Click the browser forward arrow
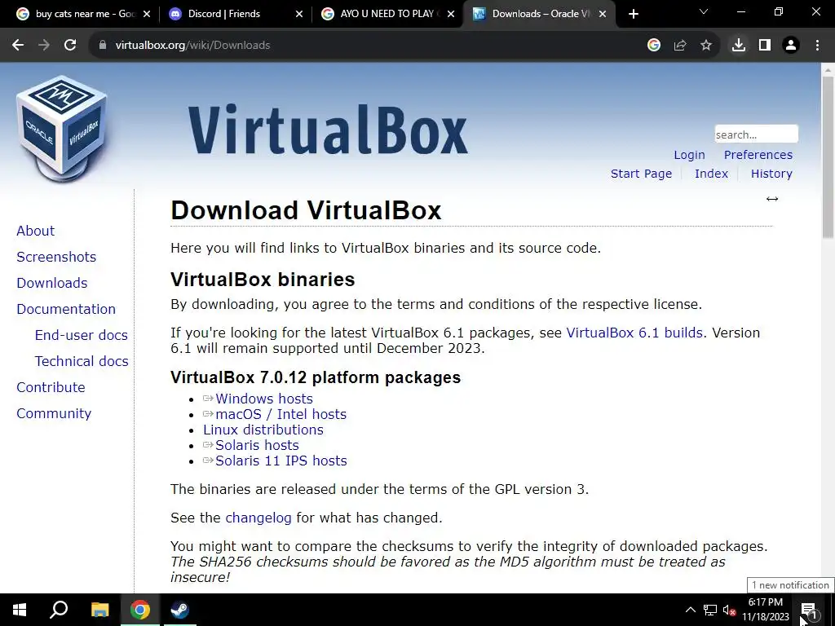 click(x=44, y=46)
